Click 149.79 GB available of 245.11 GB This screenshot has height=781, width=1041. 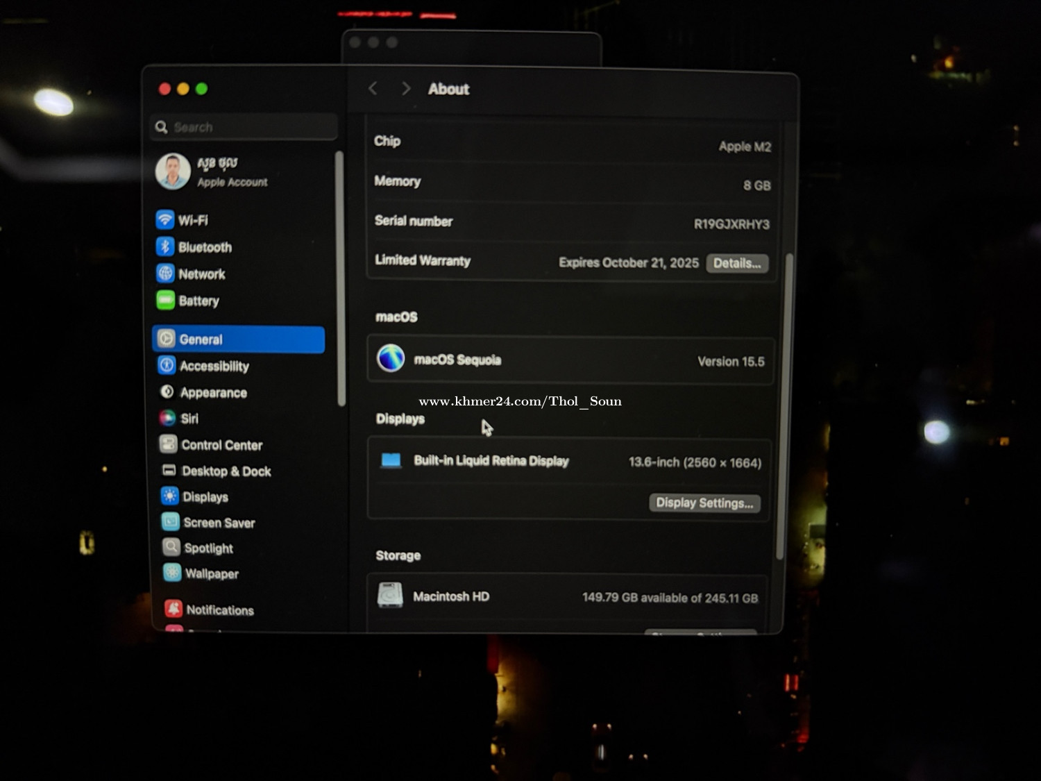click(x=670, y=598)
